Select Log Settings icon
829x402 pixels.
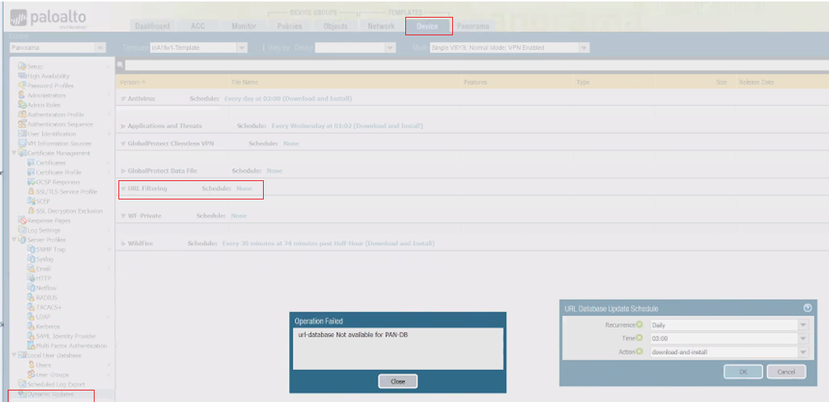(x=22, y=230)
